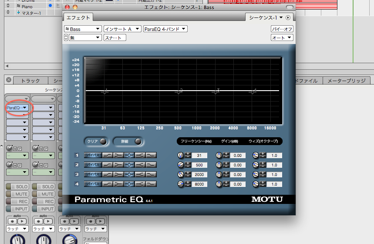
Task: Click band 1 node on EQ graph
Action: point(104,91)
